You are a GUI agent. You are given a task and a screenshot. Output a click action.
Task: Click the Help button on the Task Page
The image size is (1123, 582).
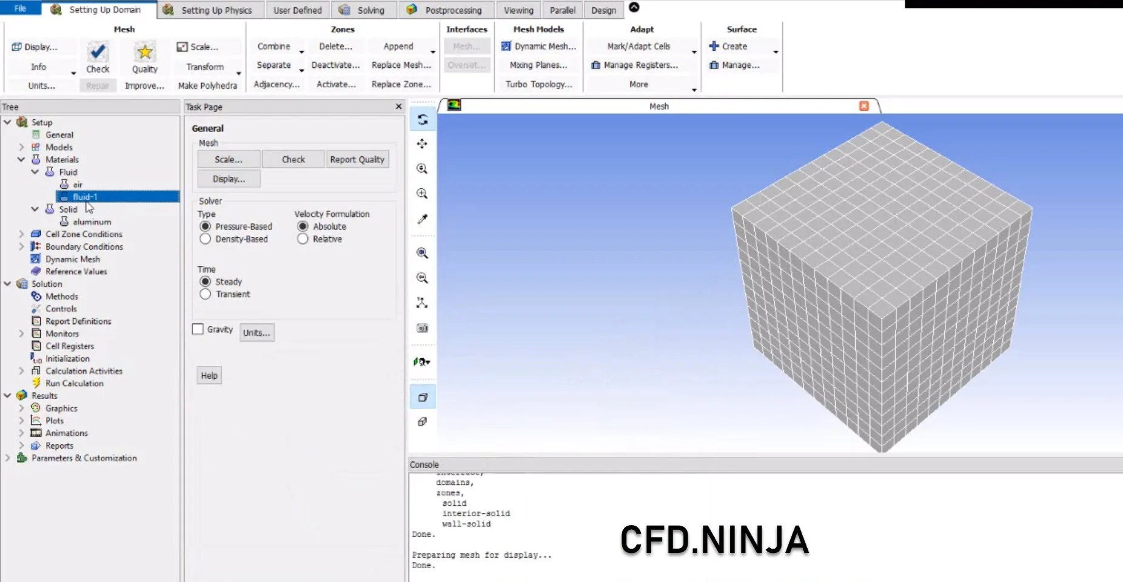209,375
